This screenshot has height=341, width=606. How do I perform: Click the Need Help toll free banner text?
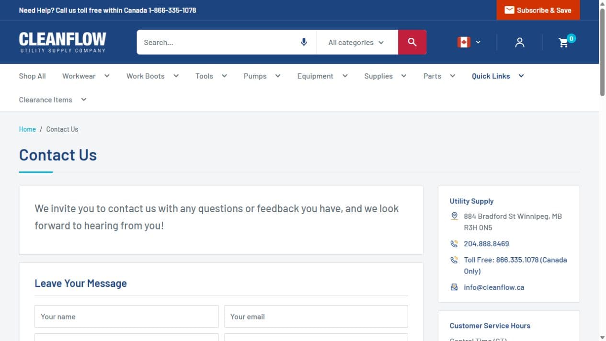(x=107, y=10)
